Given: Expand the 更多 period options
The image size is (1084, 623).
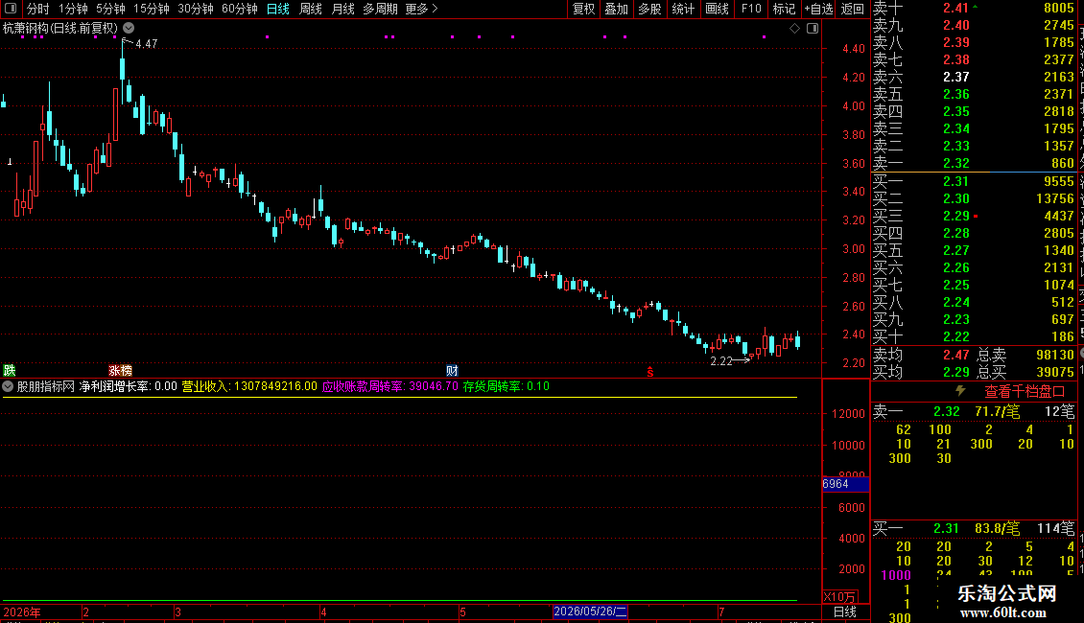Looking at the screenshot, I should click(422, 9).
